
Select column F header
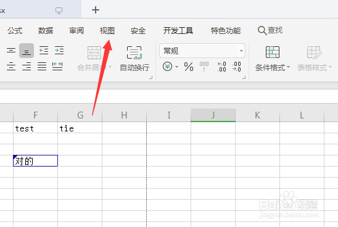click(36, 115)
